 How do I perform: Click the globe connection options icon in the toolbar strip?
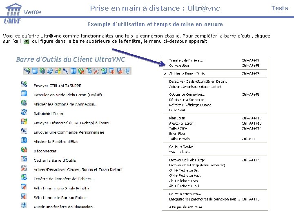coord(42,71)
